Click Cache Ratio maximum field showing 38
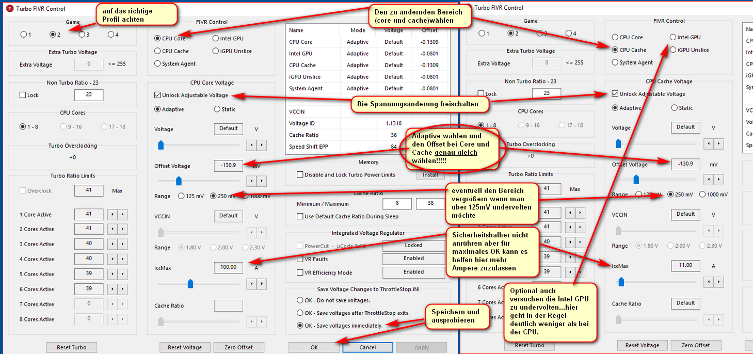 click(430, 204)
